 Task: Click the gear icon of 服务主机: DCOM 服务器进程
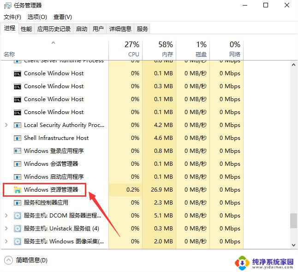point(18,216)
